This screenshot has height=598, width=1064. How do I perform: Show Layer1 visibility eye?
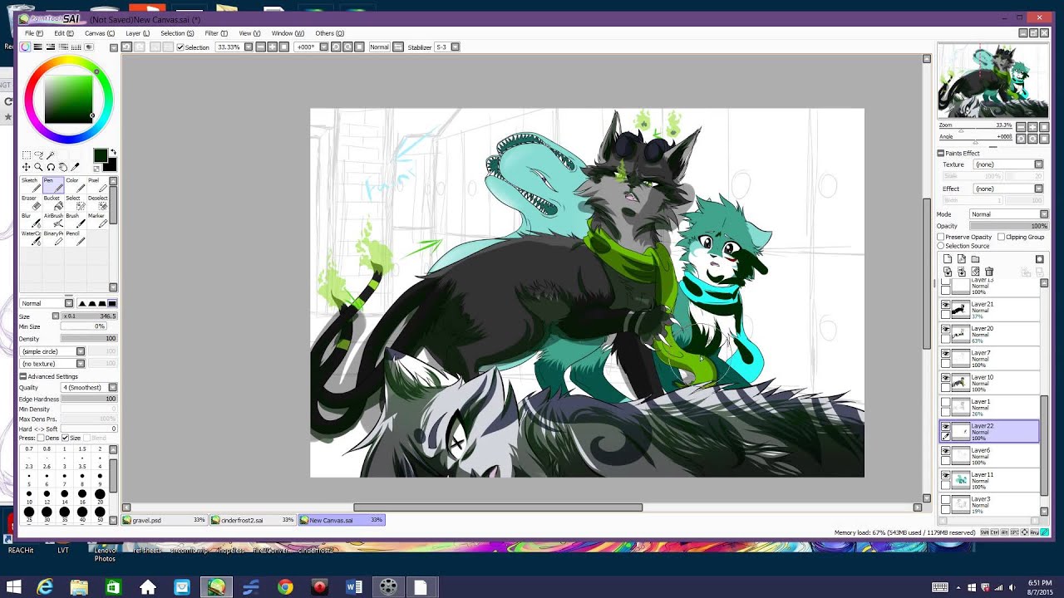pyautogui.click(x=945, y=403)
